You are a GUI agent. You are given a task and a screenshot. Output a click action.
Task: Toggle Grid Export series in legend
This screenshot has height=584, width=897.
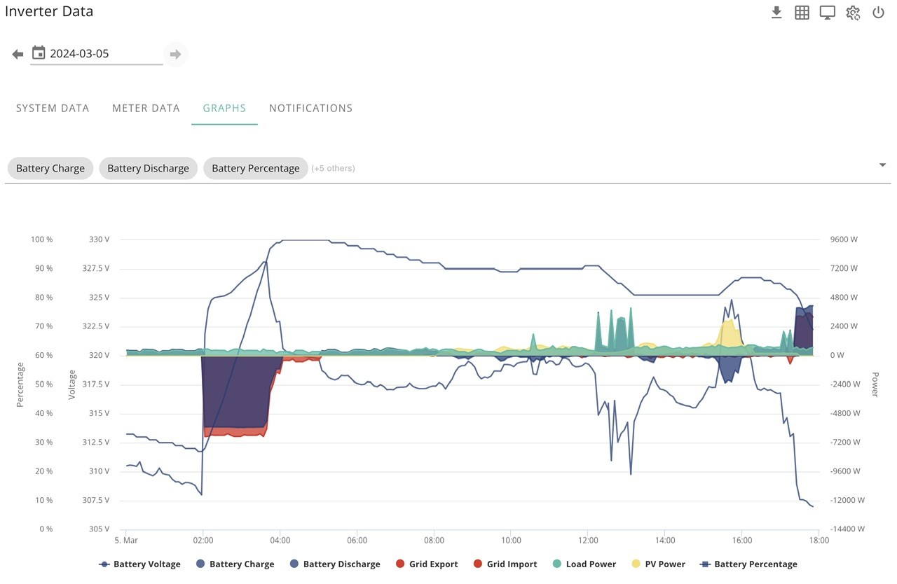coord(427,564)
